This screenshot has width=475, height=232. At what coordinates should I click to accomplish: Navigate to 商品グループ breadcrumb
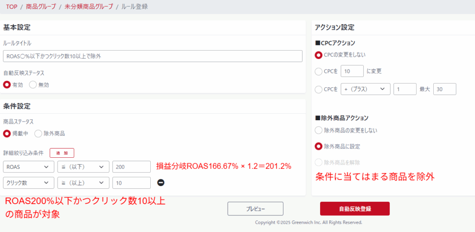(40, 7)
